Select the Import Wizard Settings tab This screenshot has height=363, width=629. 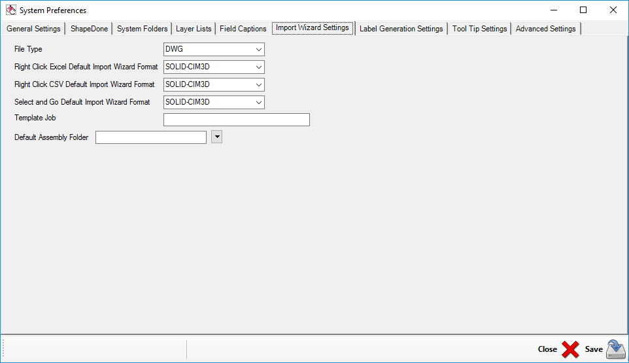pyautogui.click(x=313, y=27)
